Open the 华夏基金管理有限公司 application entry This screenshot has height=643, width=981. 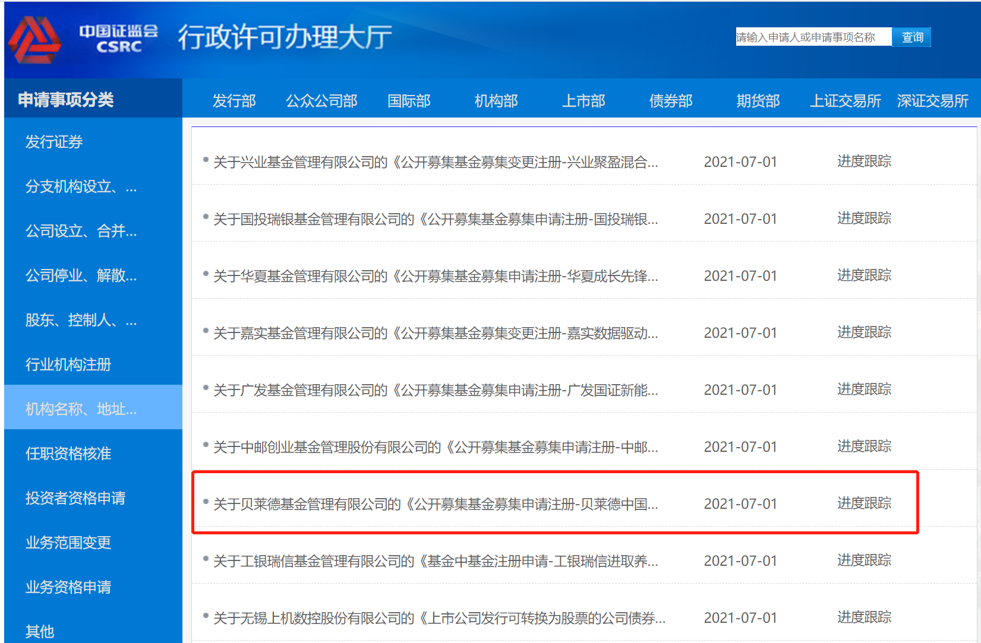pos(436,276)
